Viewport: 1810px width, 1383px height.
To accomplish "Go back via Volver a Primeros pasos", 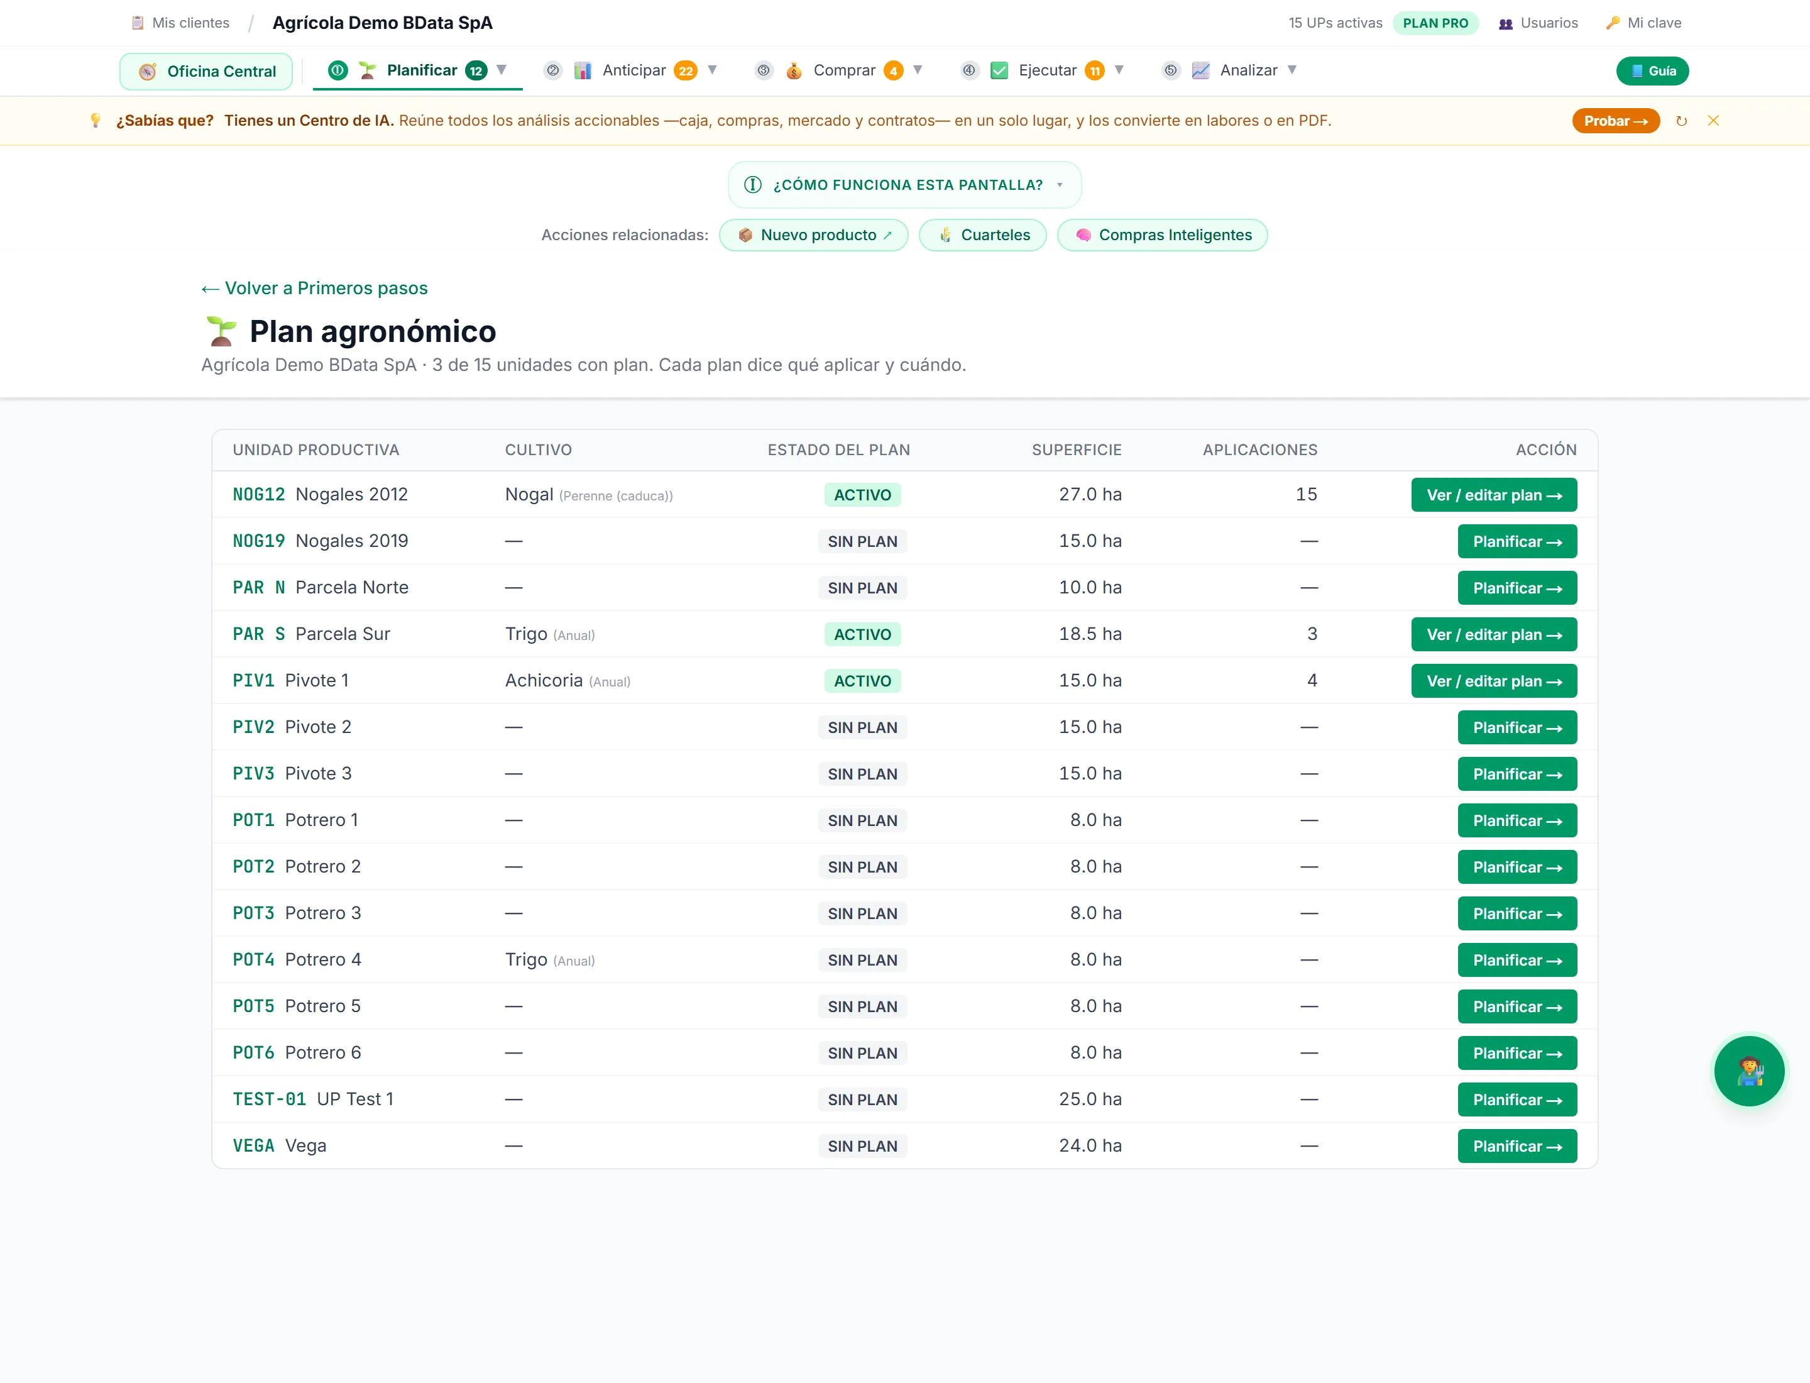I will pos(314,288).
